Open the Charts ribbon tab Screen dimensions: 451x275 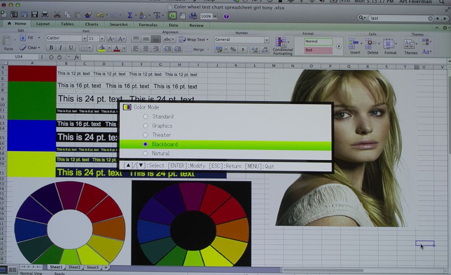pyautogui.click(x=92, y=24)
